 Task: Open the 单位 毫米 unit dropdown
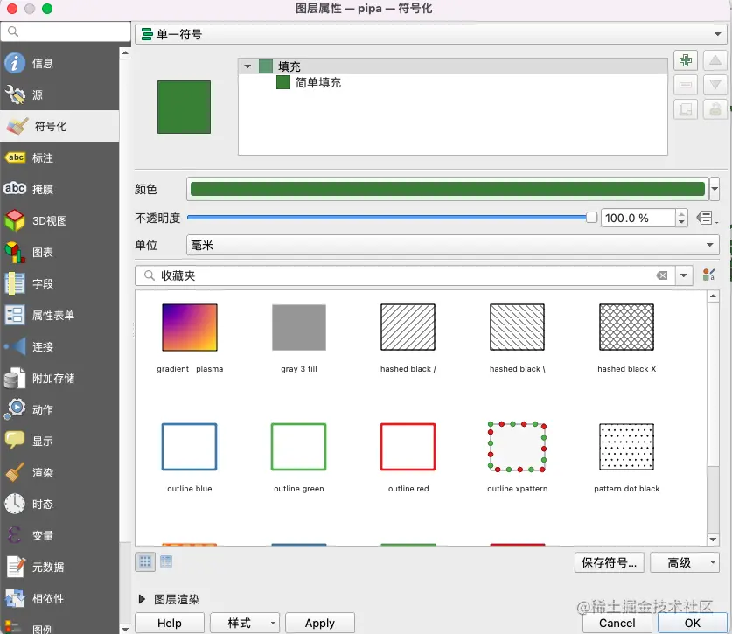[x=452, y=245]
